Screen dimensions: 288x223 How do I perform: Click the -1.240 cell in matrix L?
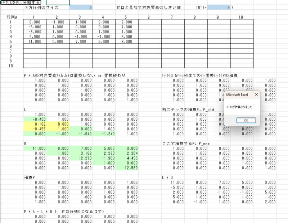104,133
